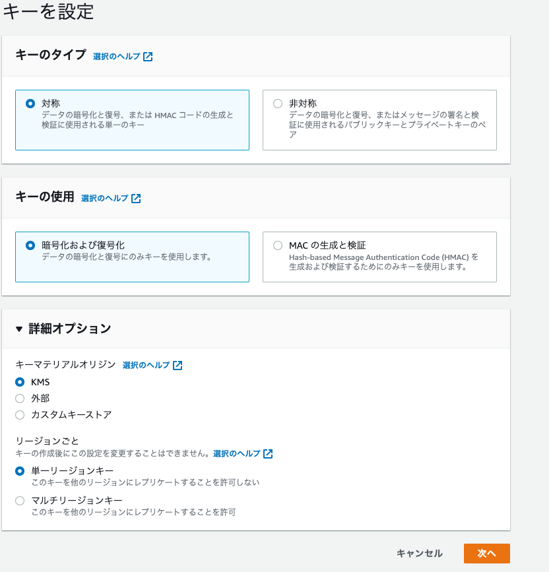Choose 単一リージョンキー option

[x=20, y=470]
